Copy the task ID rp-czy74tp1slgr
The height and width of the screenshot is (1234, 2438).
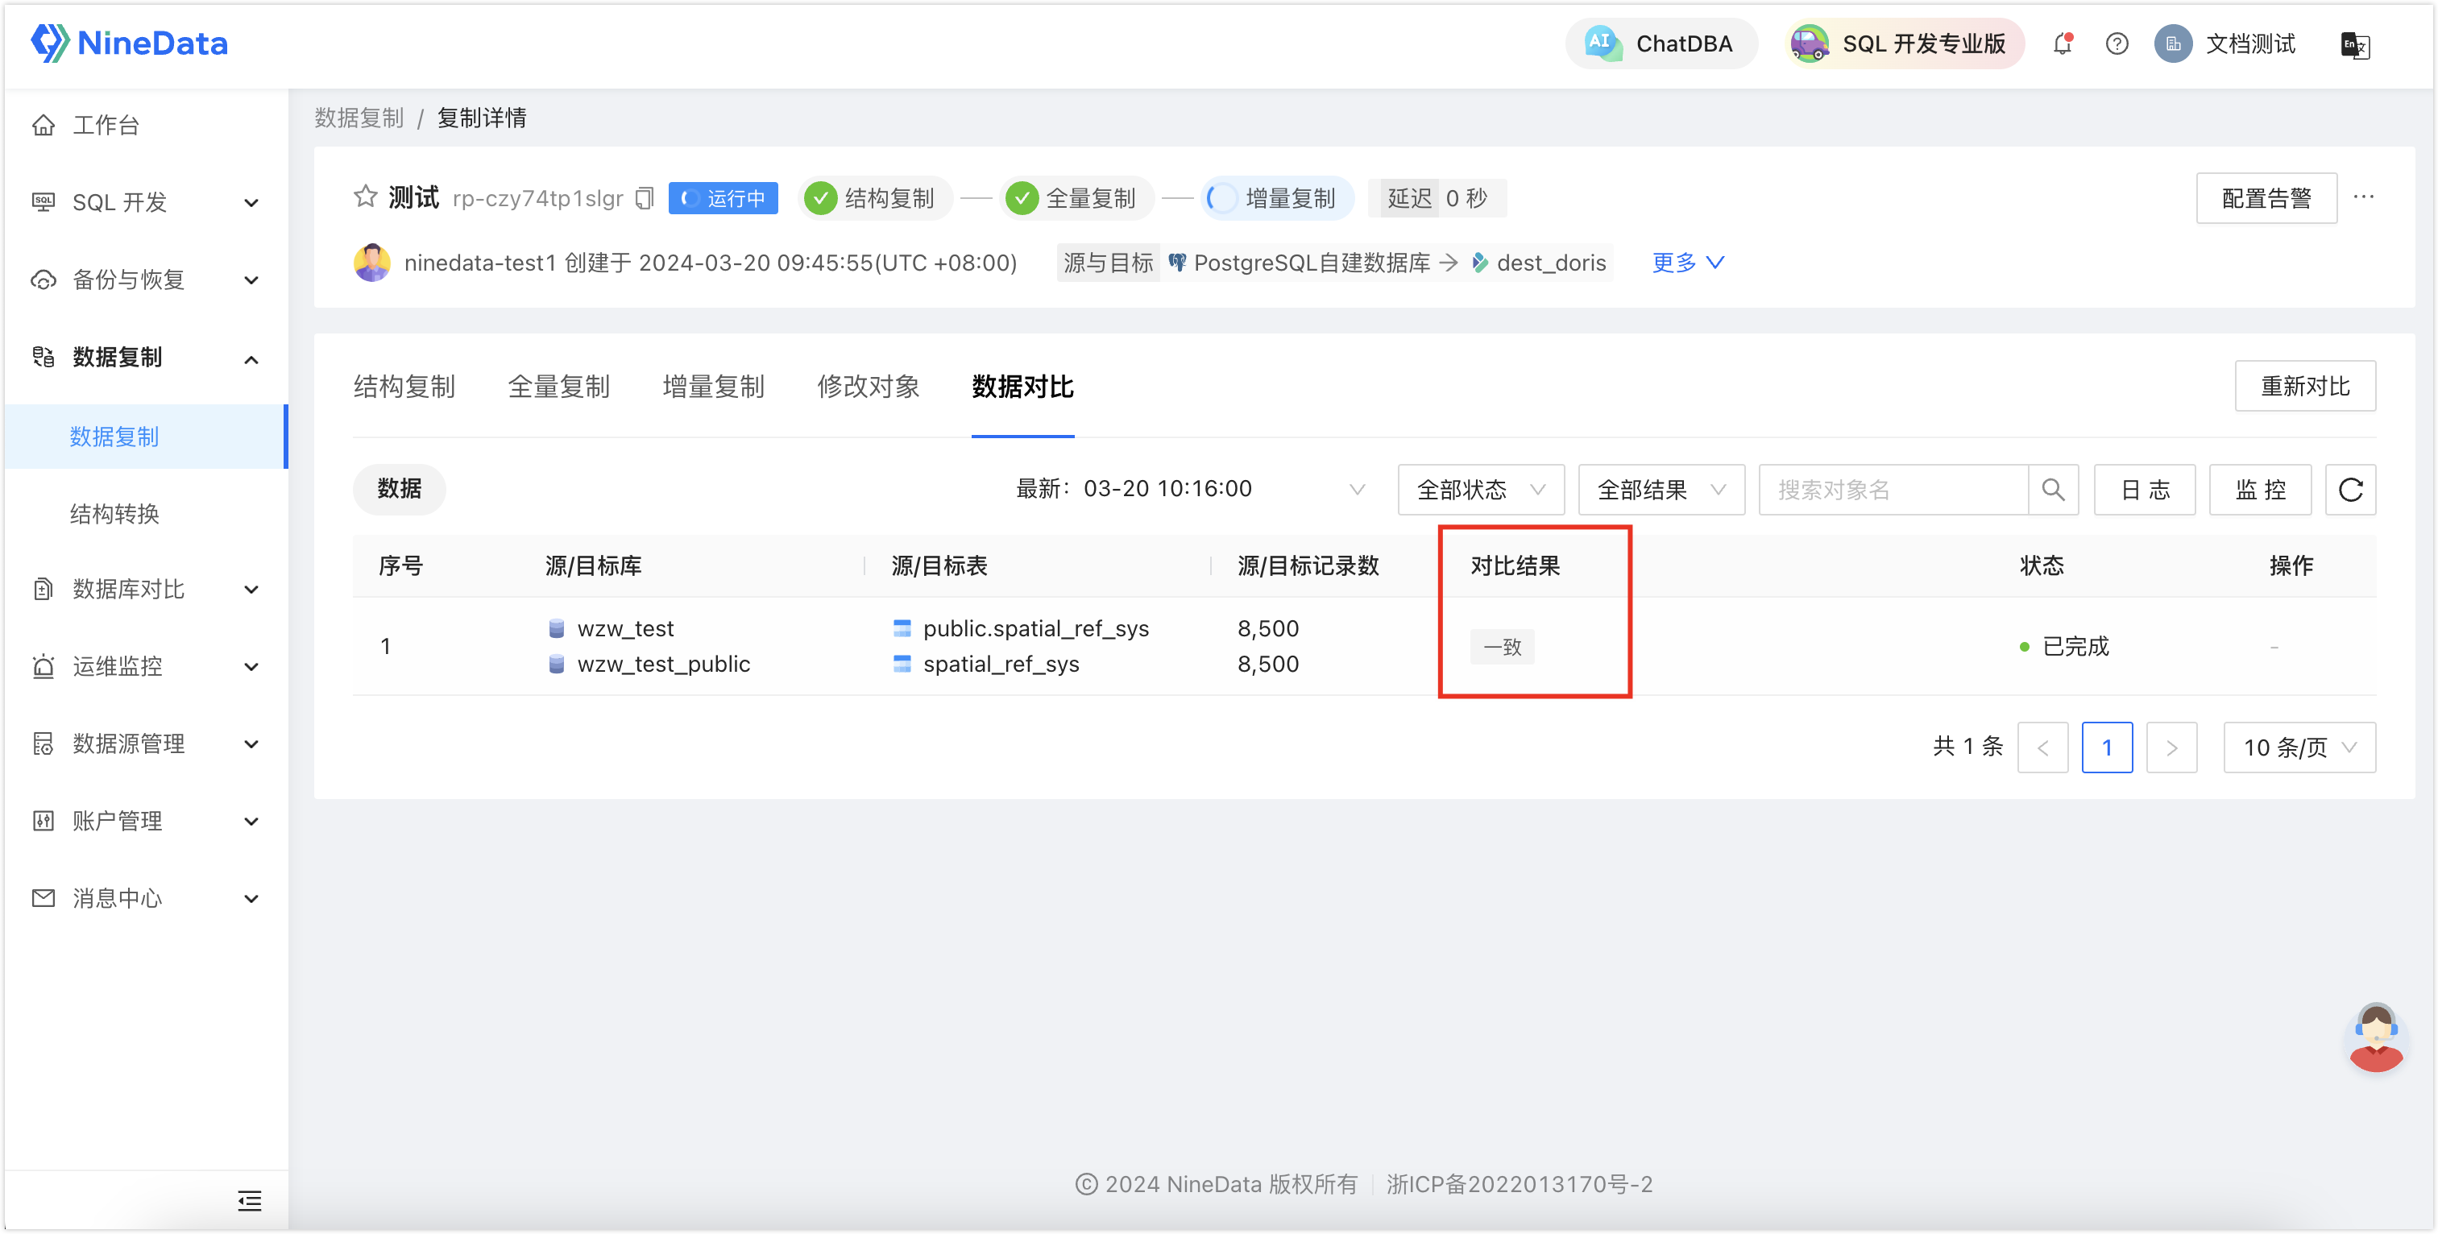pyautogui.click(x=643, y=198)
